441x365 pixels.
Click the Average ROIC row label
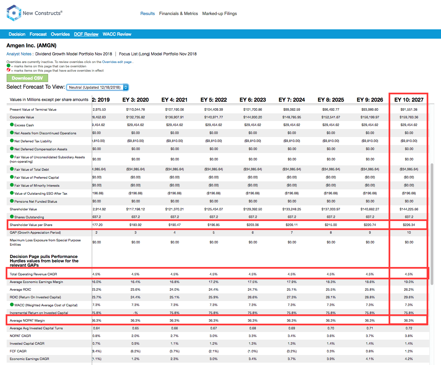point(20,290)
